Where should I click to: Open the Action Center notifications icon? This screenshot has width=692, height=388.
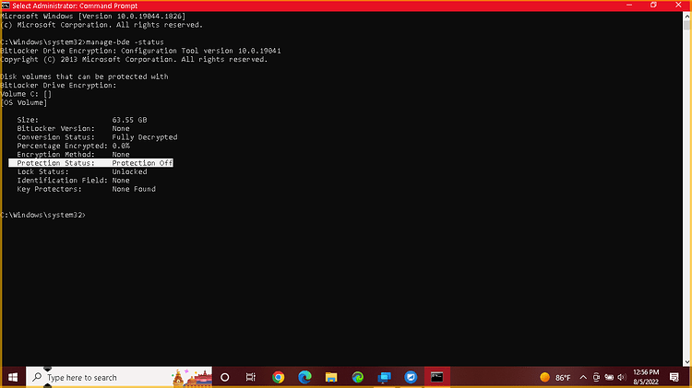click(x=674, y=378)
